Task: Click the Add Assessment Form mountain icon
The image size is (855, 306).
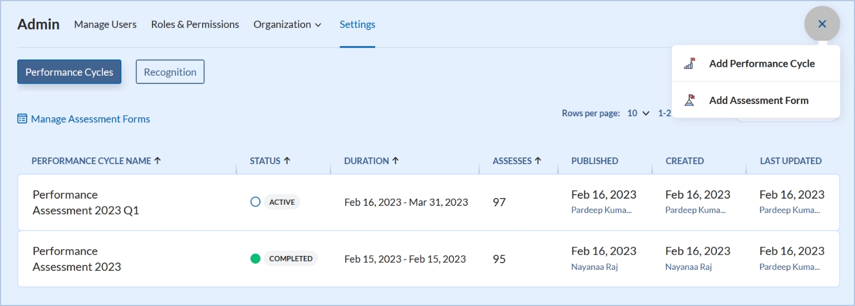Action: coord(690,101)
